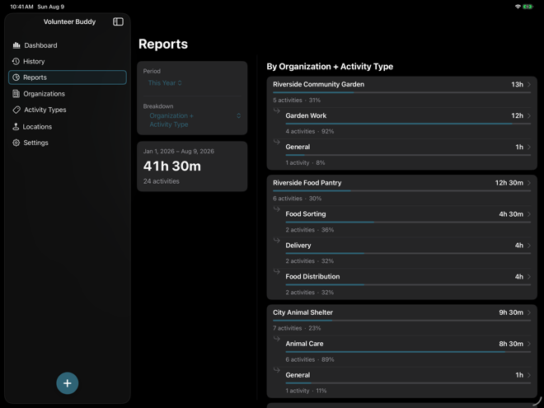
Task: Click 6 activities · 30% text
Action: coord(297,199)
